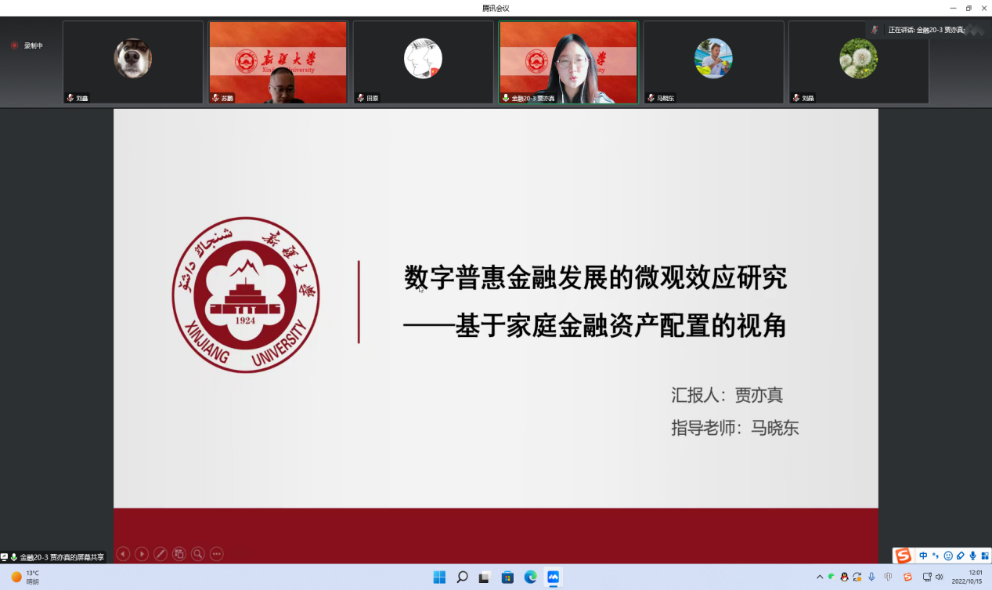This screenshot has width=992, height=590.
Task: Open the clock and date flyout
Action: (x=969, y=577)
